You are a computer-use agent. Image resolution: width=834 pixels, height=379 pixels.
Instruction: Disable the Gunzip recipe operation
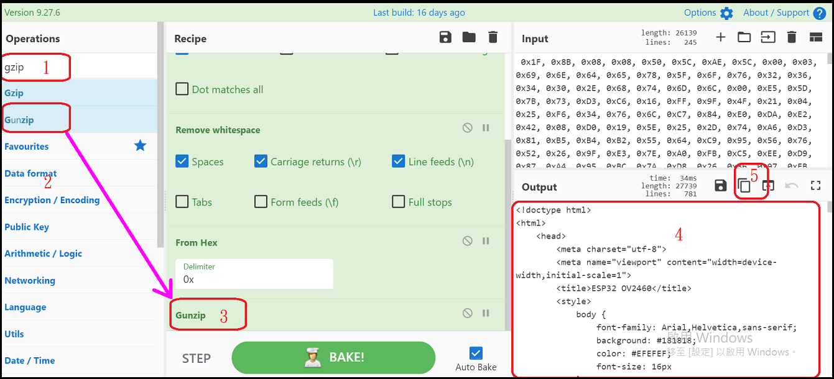pyautogui.click(x=467, y=313)
